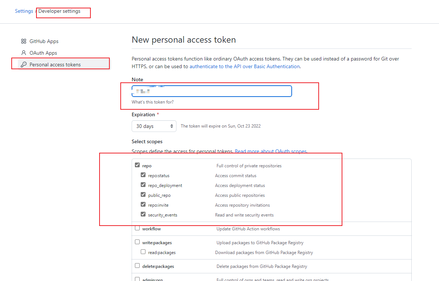The width and height of the screenshot is (439, 281).
Task: Check the write:packages scope
Action: coord(137,242)
